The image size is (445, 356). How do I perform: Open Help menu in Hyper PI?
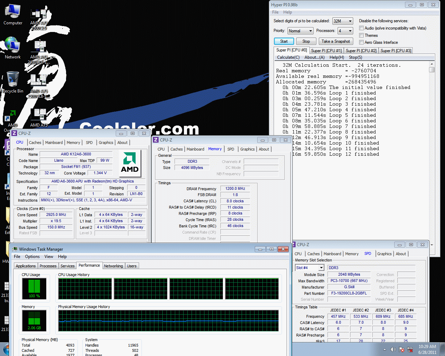[288, 12]
